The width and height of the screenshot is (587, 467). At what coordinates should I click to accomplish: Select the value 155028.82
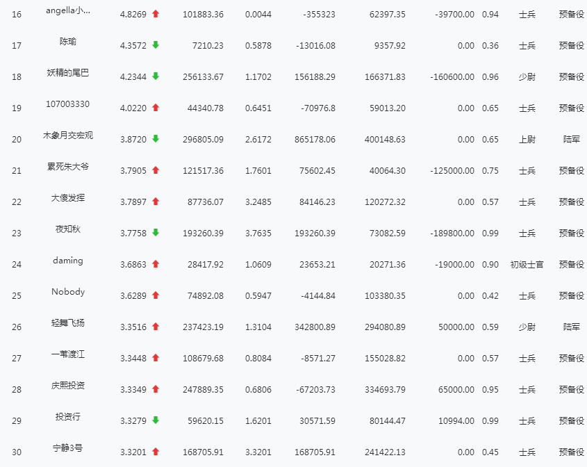pos(385,359)
